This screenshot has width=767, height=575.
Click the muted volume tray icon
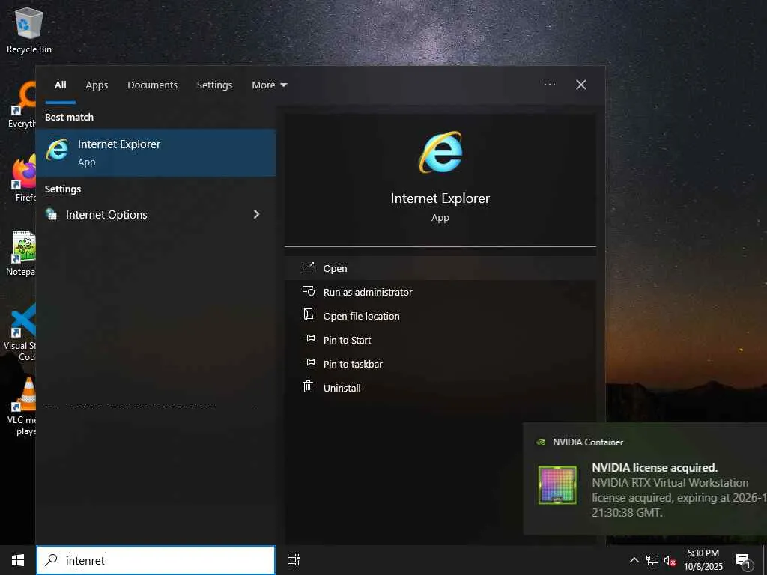pyautogui.click(x=670, y=560)
